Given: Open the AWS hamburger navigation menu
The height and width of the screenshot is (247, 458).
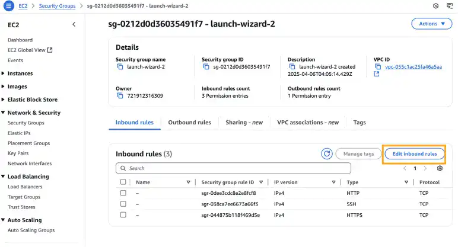Looking at the screenshot, I should (9, 5).
